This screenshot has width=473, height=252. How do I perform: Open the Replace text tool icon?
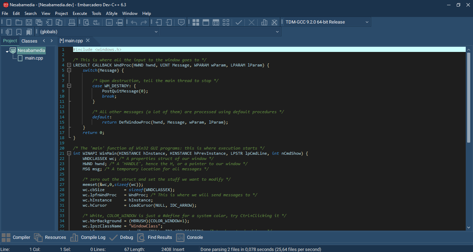(96, 22)
